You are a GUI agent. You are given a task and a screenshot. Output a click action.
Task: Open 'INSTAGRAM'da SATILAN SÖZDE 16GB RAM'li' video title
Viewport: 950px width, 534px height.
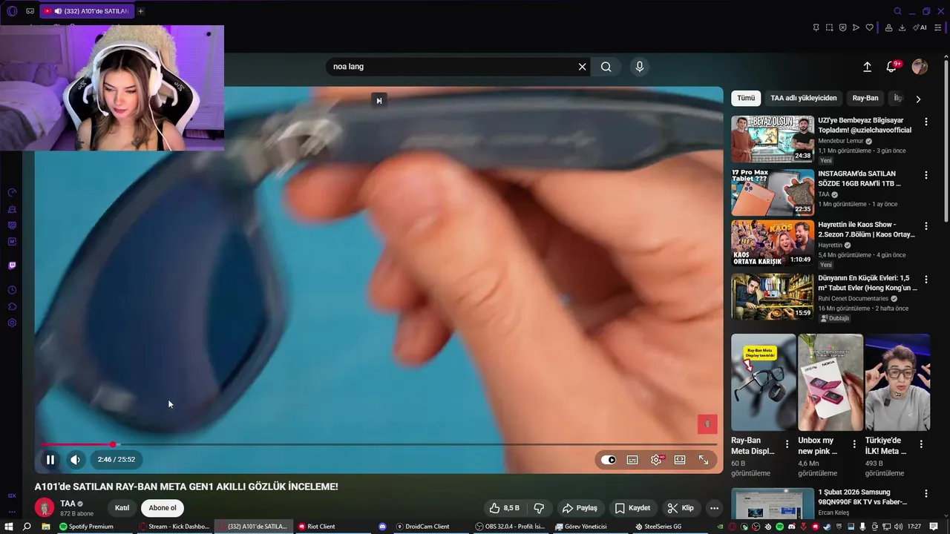pyautogui.click(x=860, y=179)
